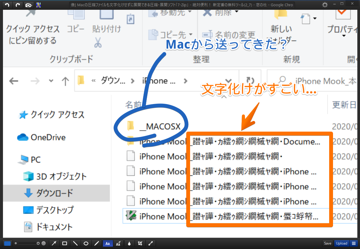The height and width of the screenshot is (249, 360).
Task: Click the Save button
Action: click(x=328, y=243)
